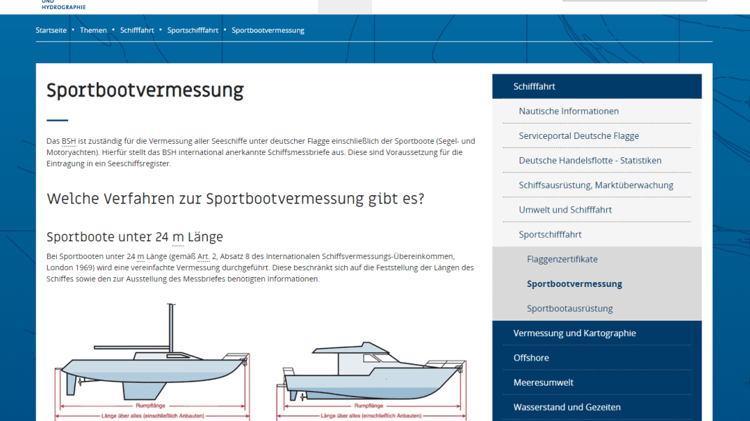Click heading Welche Verfahren zur Sportbootvermessung gibt es?

235,199
